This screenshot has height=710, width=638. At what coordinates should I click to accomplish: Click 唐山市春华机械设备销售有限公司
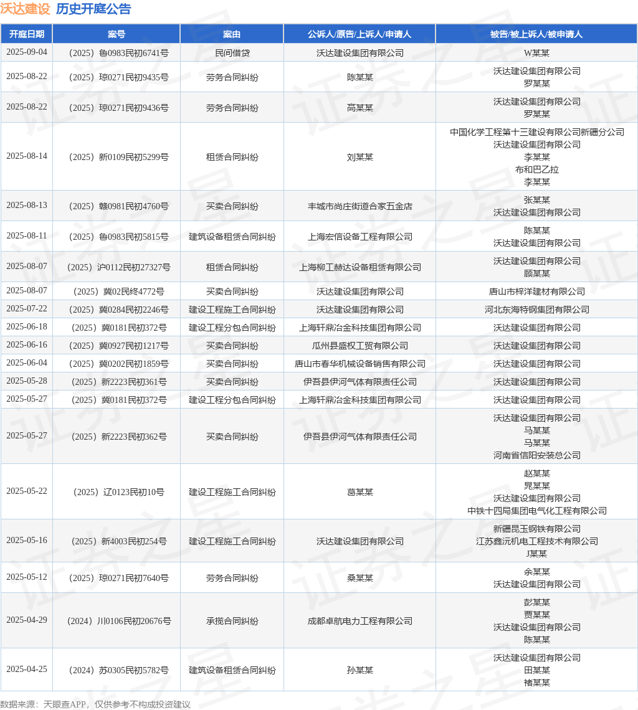[x=359, y=364]
